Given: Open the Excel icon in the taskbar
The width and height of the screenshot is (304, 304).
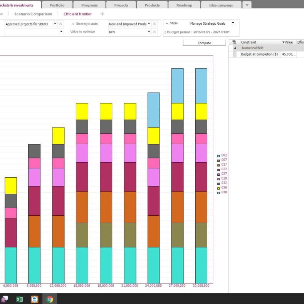Looking at the screenshot, I should (20, 299).
